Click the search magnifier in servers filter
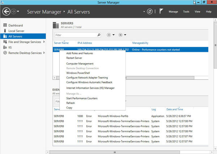Image resolution: width=217 pixels, height=154 pixels. 99,35
